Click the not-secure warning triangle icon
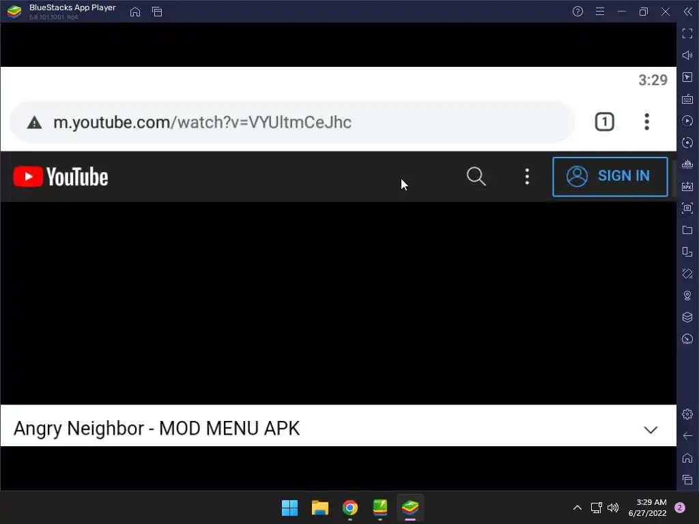699x524 pixels. coord(34,123)
